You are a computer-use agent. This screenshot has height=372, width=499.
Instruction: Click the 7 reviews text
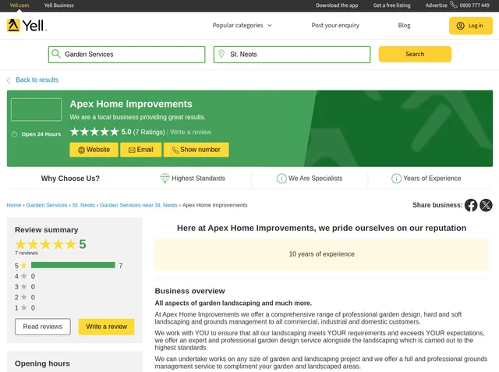coord(27,253)
